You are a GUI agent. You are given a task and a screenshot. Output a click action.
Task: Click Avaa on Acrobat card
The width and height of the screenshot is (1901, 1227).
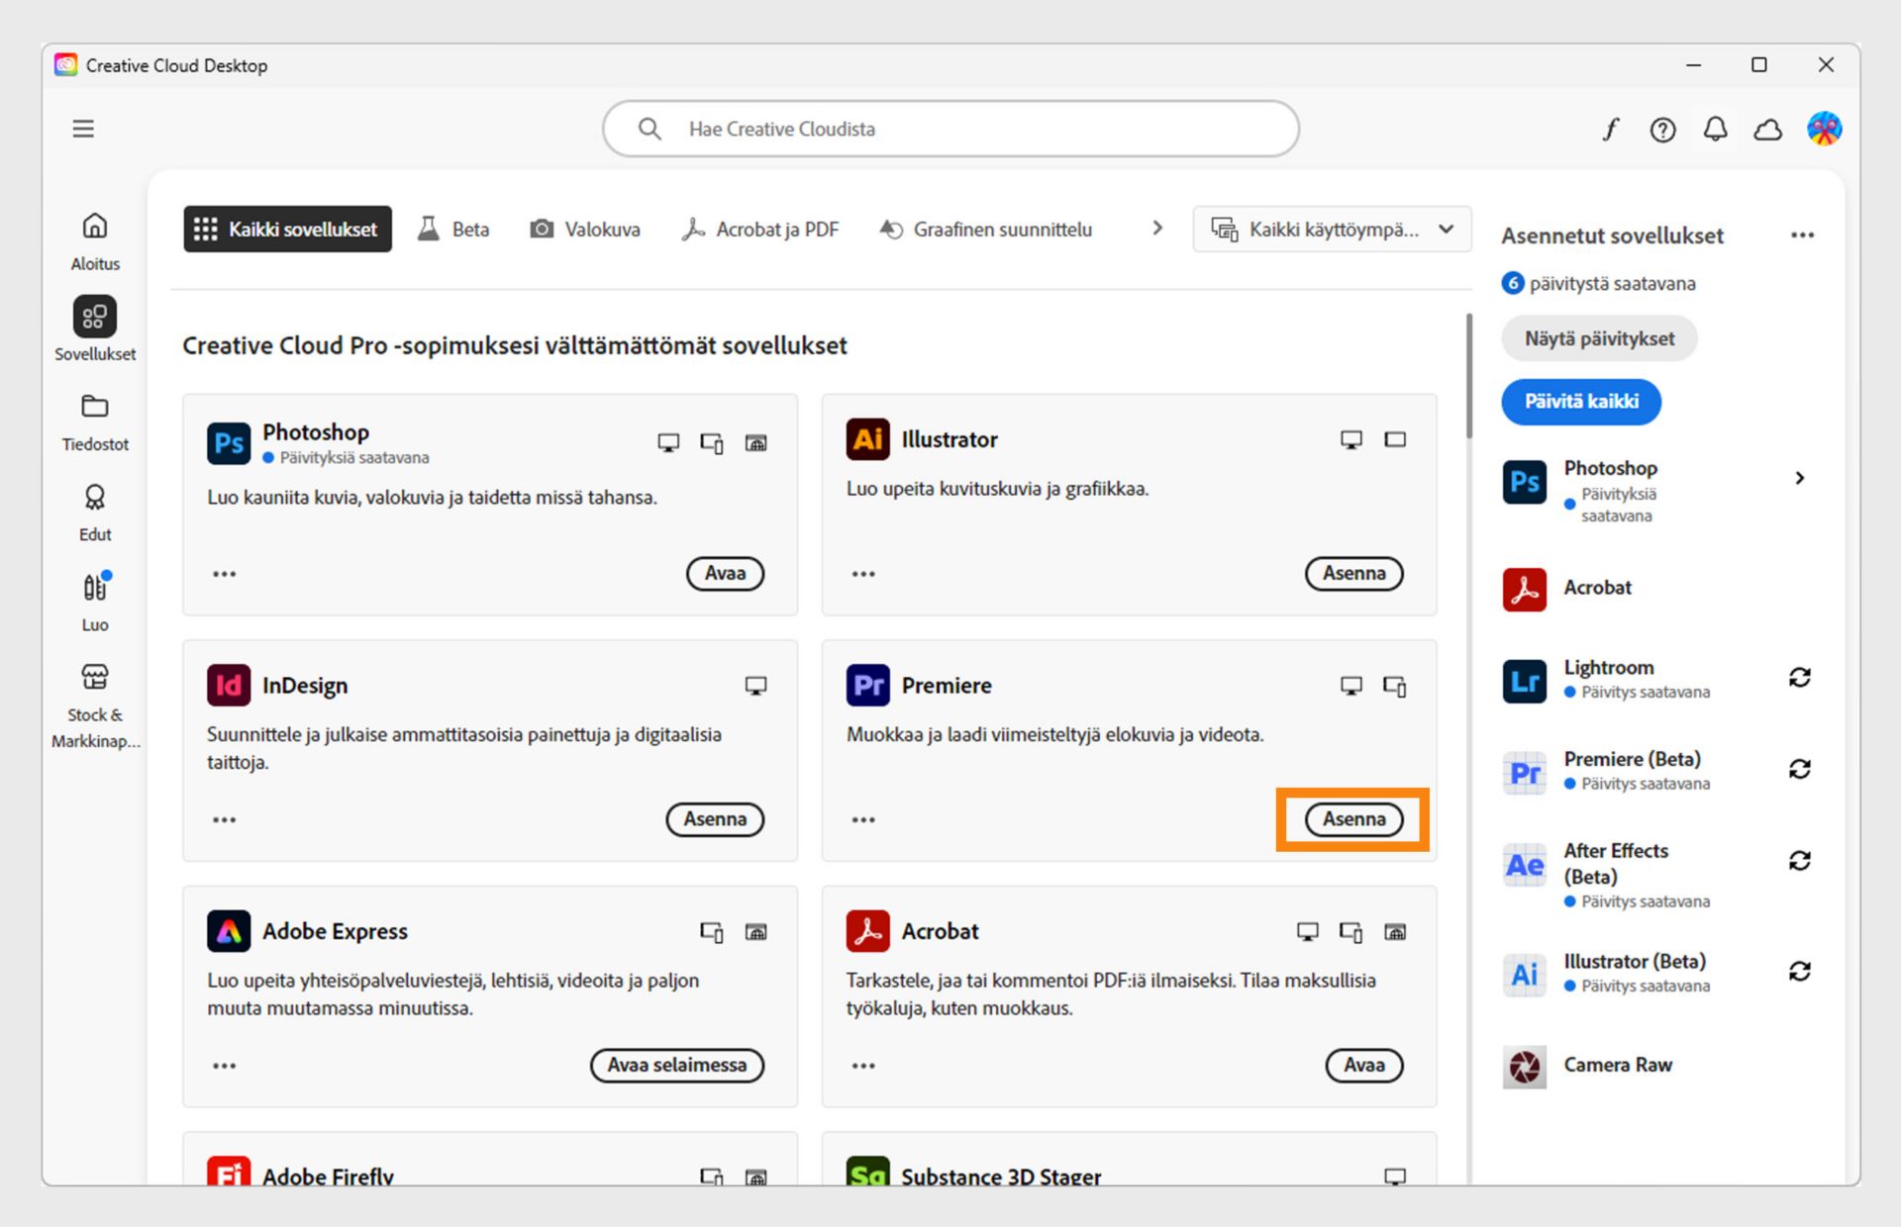point(1363,1065)
